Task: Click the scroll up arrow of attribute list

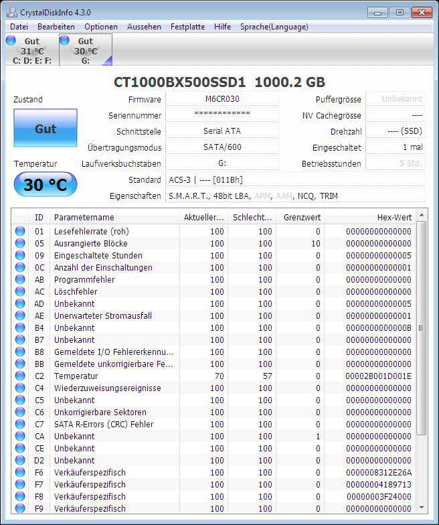Action: pyautogui.click(x=422, y=215)
